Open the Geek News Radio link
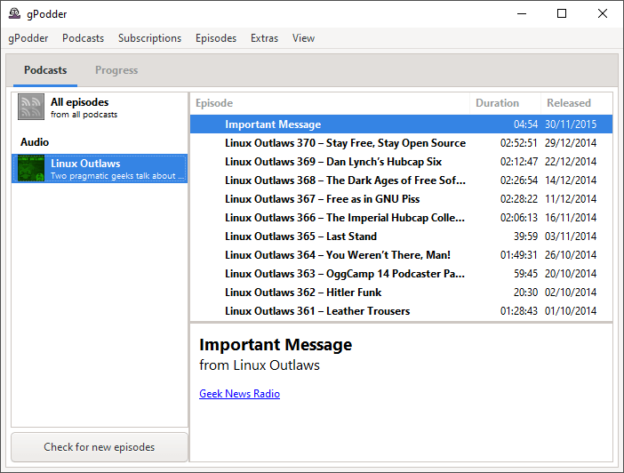 point(239,394)
